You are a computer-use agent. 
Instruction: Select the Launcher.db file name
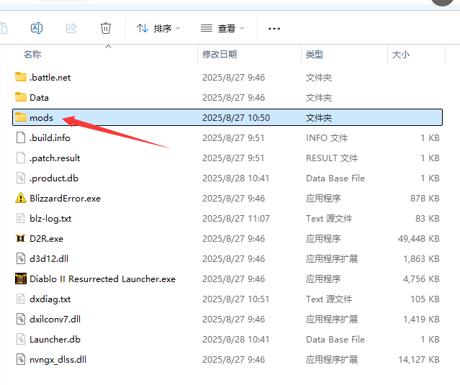pos(55,339)
